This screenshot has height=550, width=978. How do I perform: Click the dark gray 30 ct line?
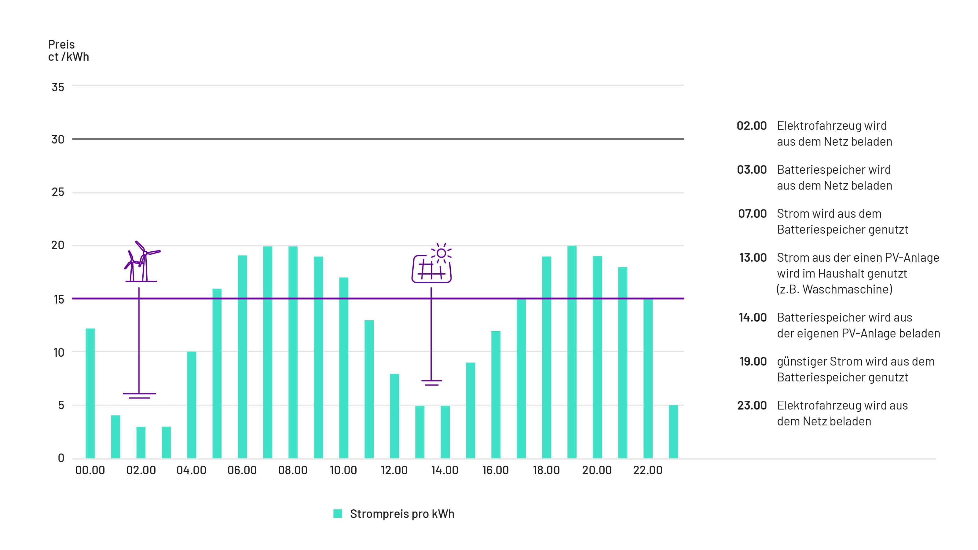(380, 139)
